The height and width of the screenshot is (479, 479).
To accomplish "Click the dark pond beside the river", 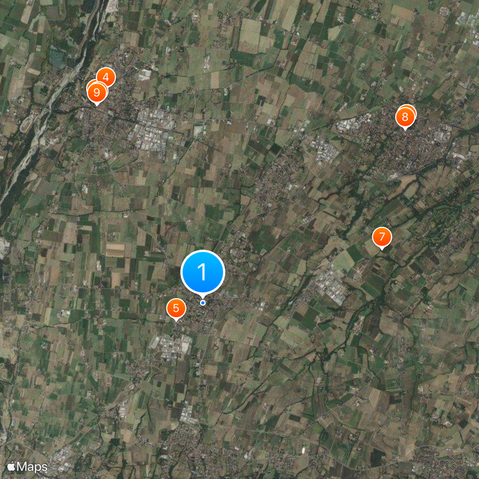I will [x=57, y=58].
